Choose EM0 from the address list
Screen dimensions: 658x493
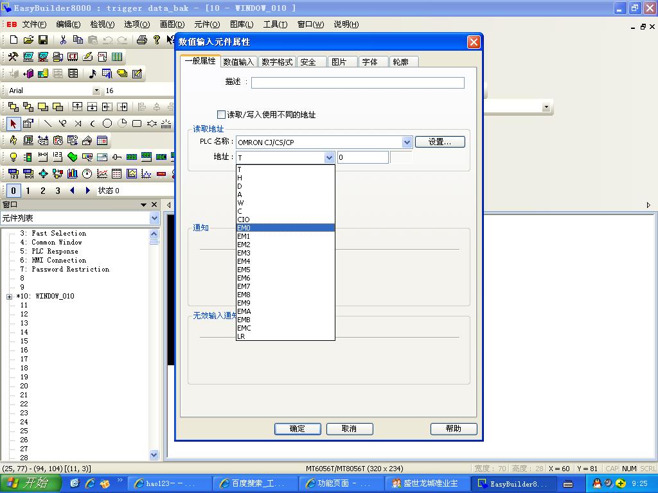coord(285,228)
